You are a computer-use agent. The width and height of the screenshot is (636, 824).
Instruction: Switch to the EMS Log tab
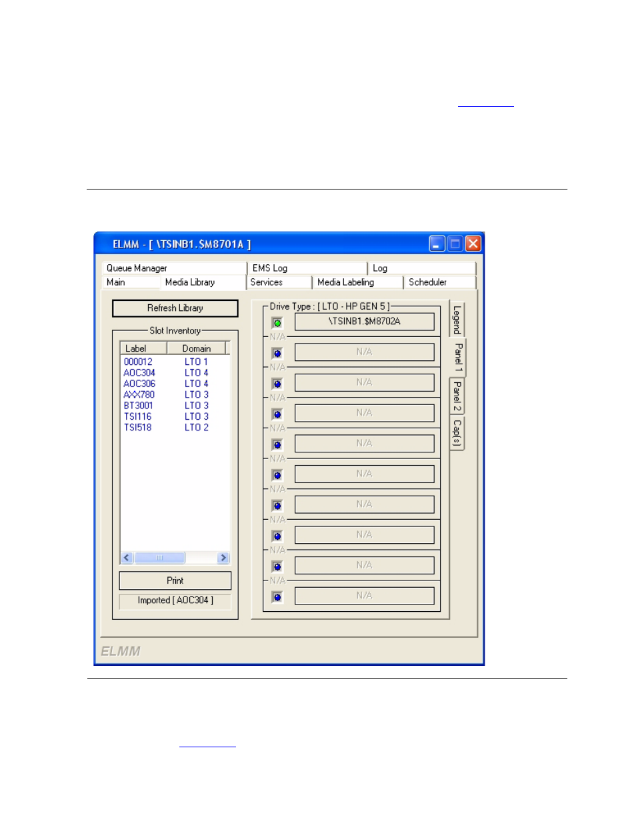click(307, 268)
